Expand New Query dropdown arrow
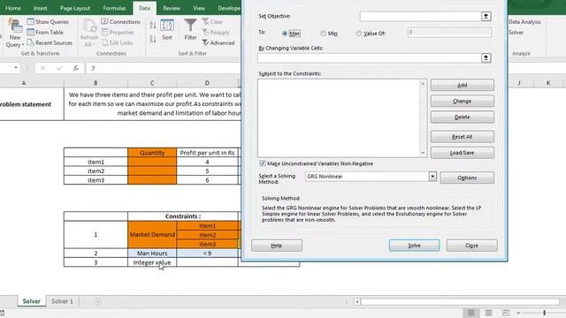The height and width of the screenshot is (318, 566). (23, 45)
